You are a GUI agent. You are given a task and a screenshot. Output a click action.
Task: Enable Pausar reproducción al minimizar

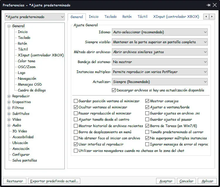pos(76,113)
